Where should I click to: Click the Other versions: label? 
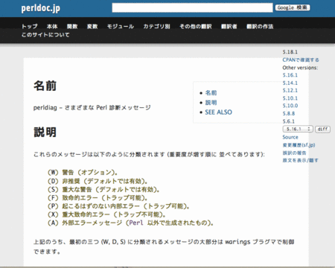click(300, 68)
